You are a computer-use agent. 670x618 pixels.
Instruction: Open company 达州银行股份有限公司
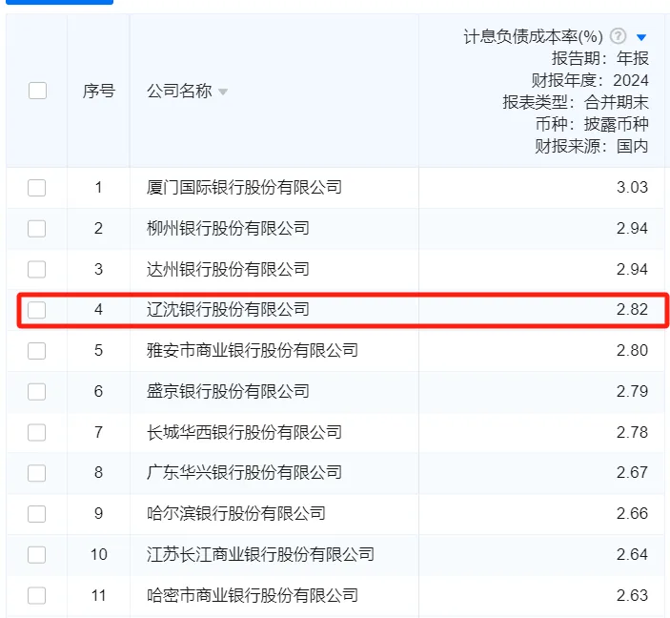click(x=228, y=269)
